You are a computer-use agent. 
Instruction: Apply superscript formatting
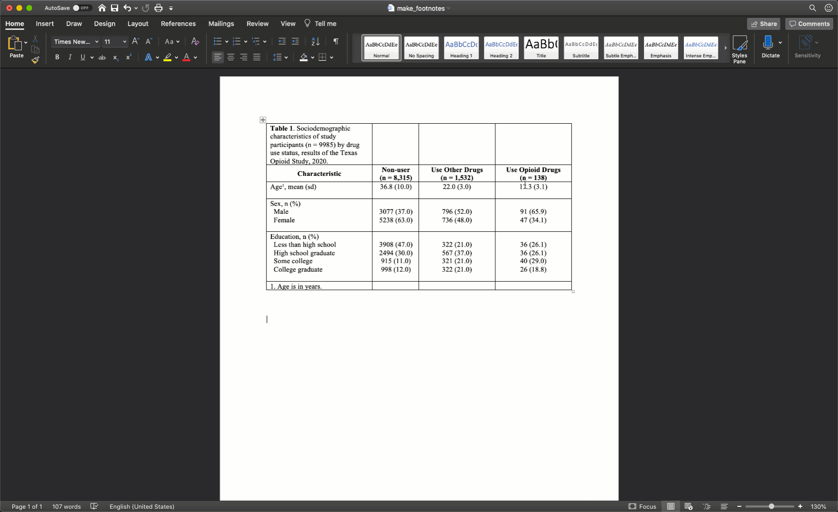pyautogui.click(x=129, y=57)
